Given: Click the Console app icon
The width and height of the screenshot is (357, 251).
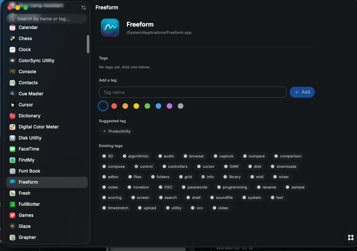Looking at the screenshot, I should click(12, 72).
